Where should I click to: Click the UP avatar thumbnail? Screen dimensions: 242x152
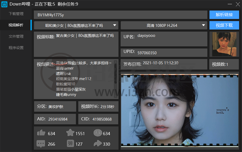[224, 44]
